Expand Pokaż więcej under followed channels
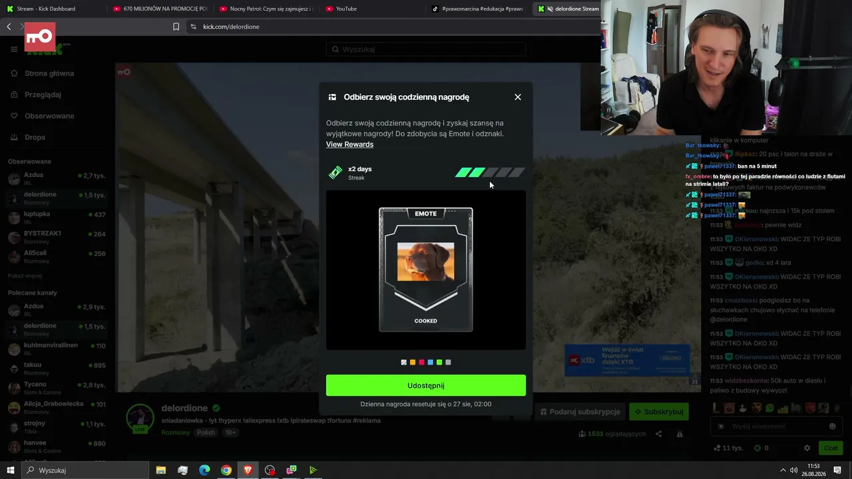 coord(25,275)
